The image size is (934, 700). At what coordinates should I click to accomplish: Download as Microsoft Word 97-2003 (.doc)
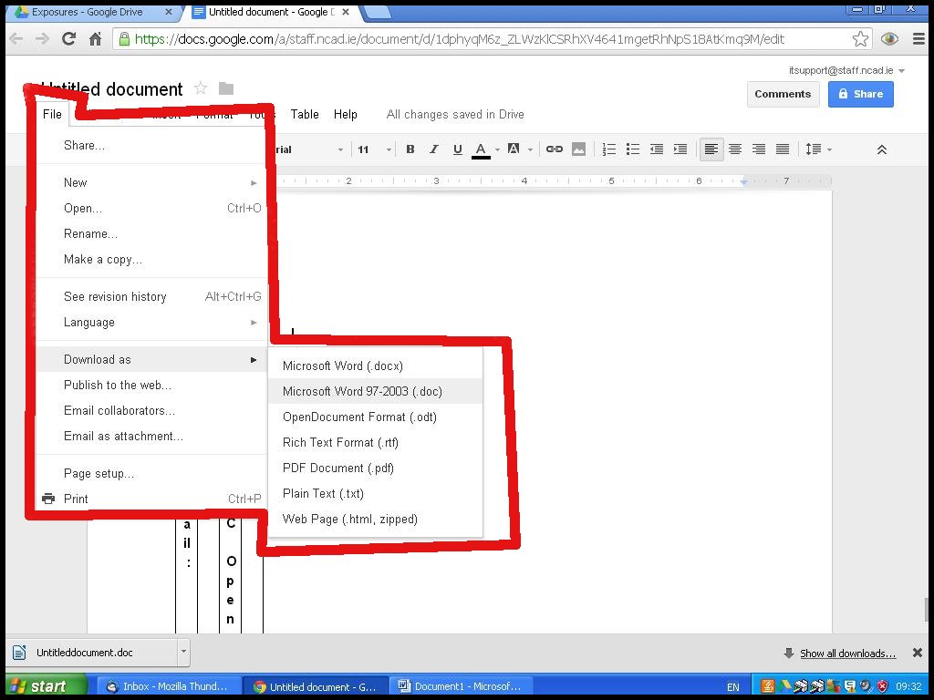[375, 392]
